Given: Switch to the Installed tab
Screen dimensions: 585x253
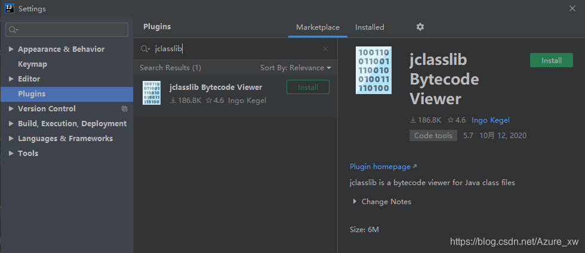Looking at the screenshot, I should click(x=370, y=27).
